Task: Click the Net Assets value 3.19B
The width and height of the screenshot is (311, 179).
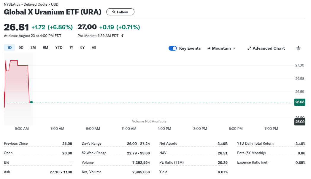Action: tap(223, 143)
